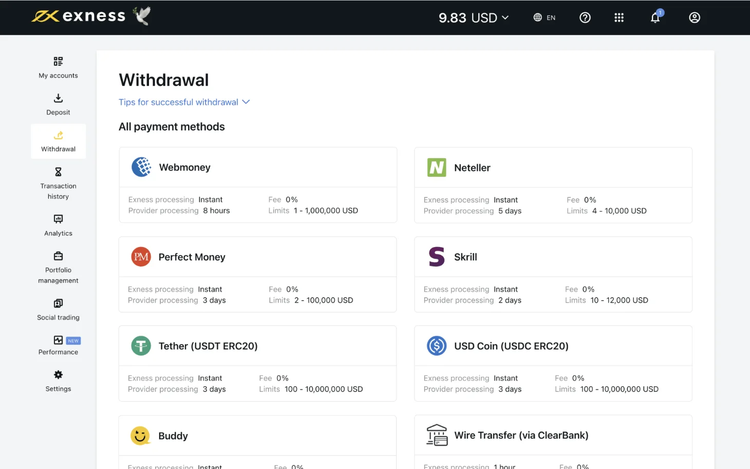Expand Tips for successful withdrawal
Image resolution: width=750 pixels, height=469 pixels.
[x=184, y=102]
